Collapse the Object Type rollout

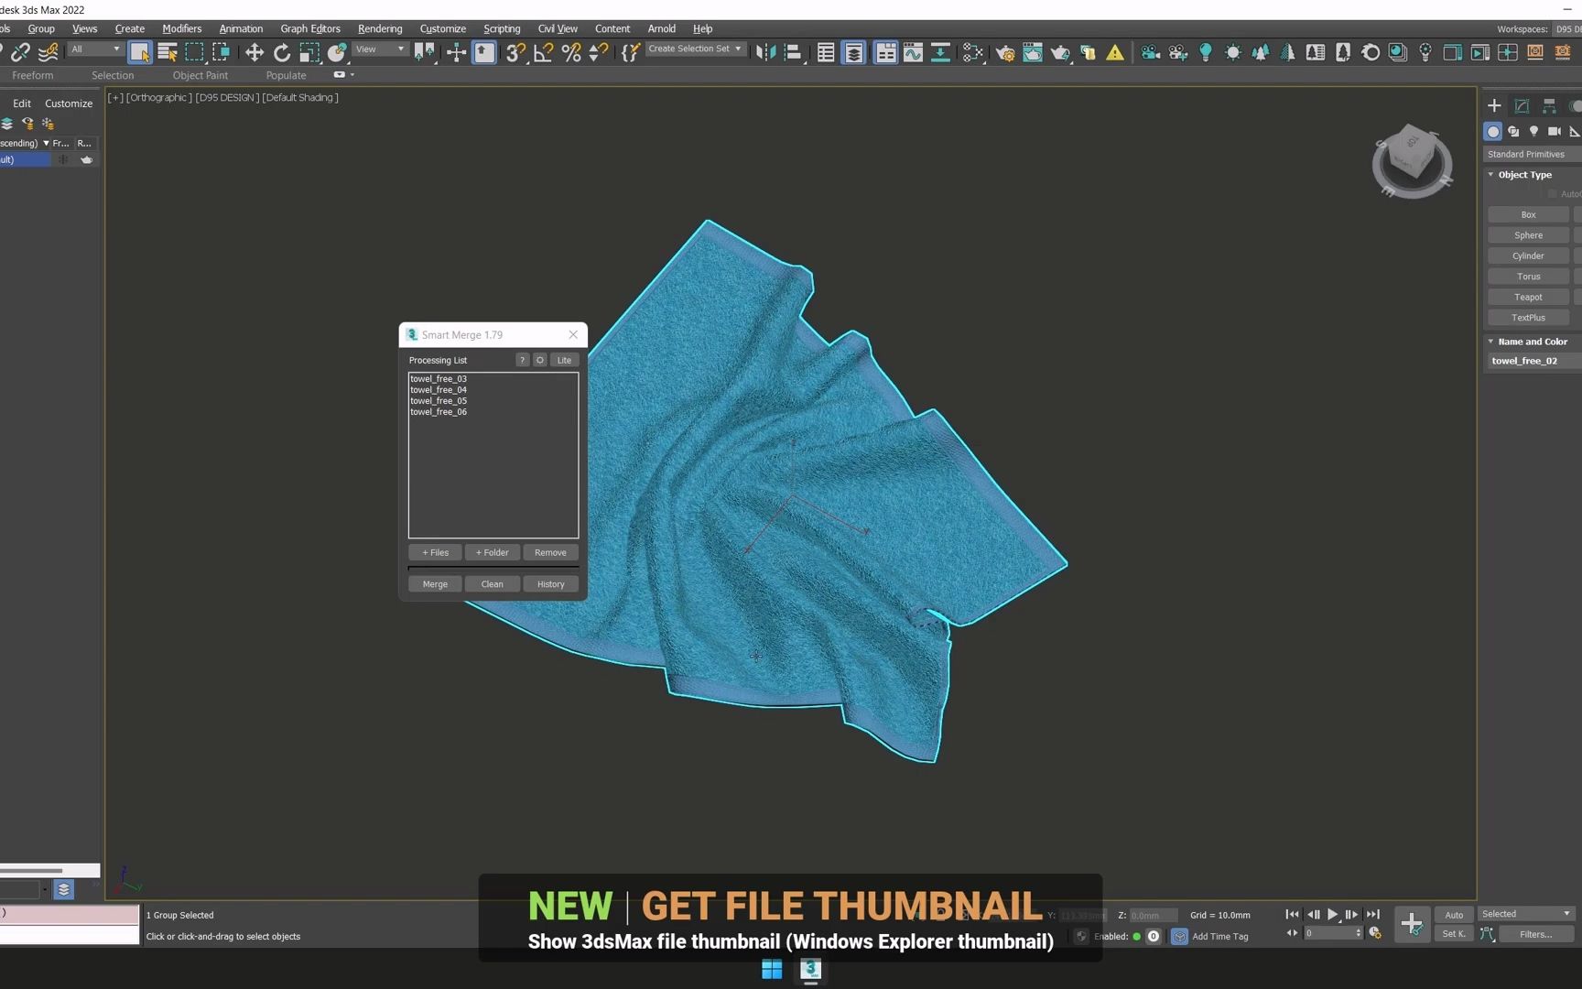pos(1524,175)
